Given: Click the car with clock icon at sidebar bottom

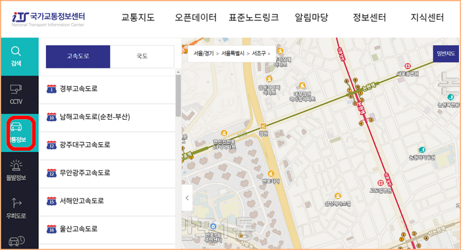Looking at the screenshot, I should point(17,241).
